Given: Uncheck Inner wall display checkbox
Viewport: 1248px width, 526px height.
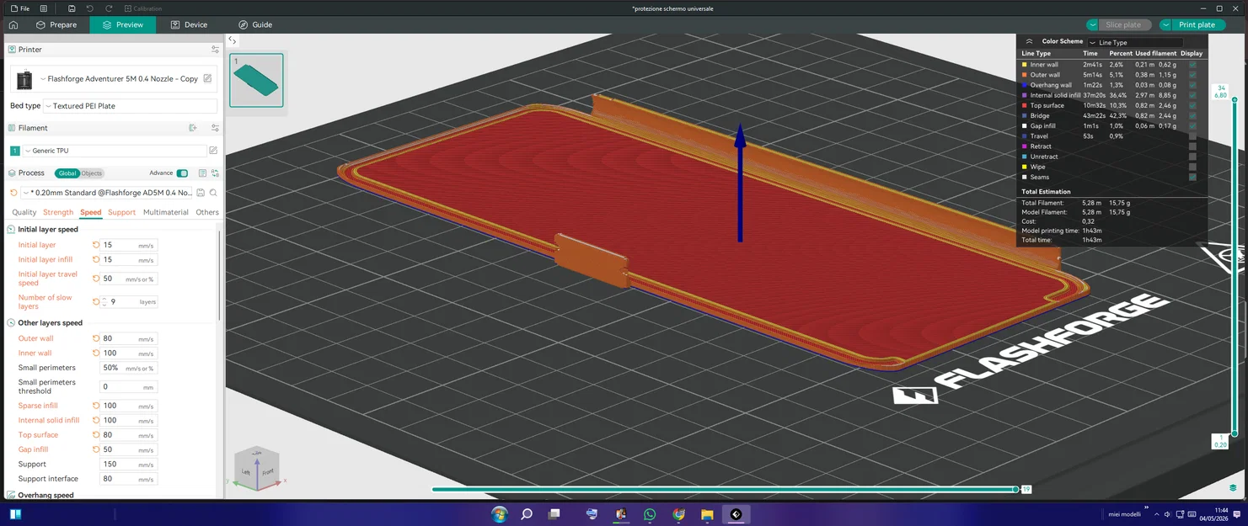Looking at the screenshot, I should (x=1192, y=65).
